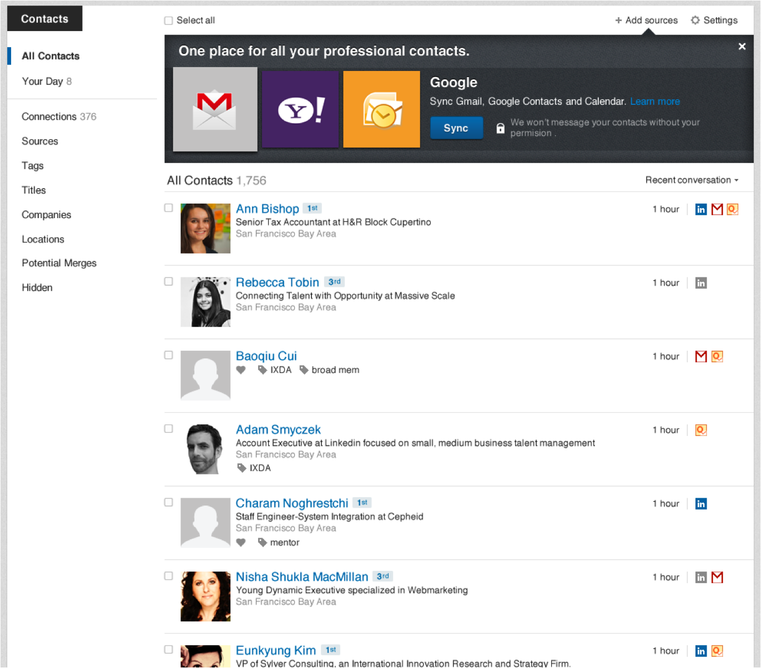
Task: Tick checkbox for Baoqiu Cui
Action: pyautogui.click(x=169, y=355)
